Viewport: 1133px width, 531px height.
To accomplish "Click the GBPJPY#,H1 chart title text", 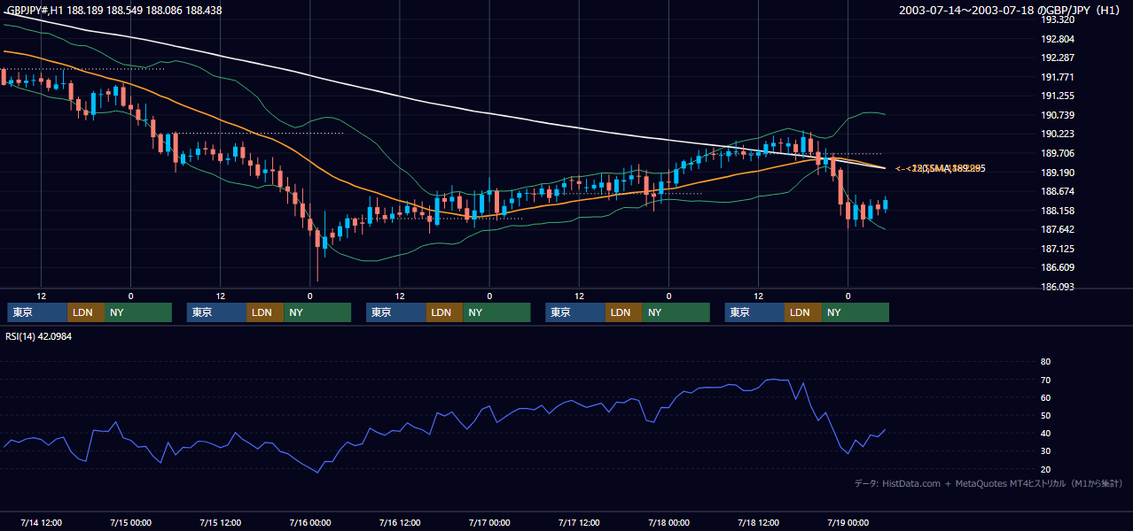I will pos(113,11).
